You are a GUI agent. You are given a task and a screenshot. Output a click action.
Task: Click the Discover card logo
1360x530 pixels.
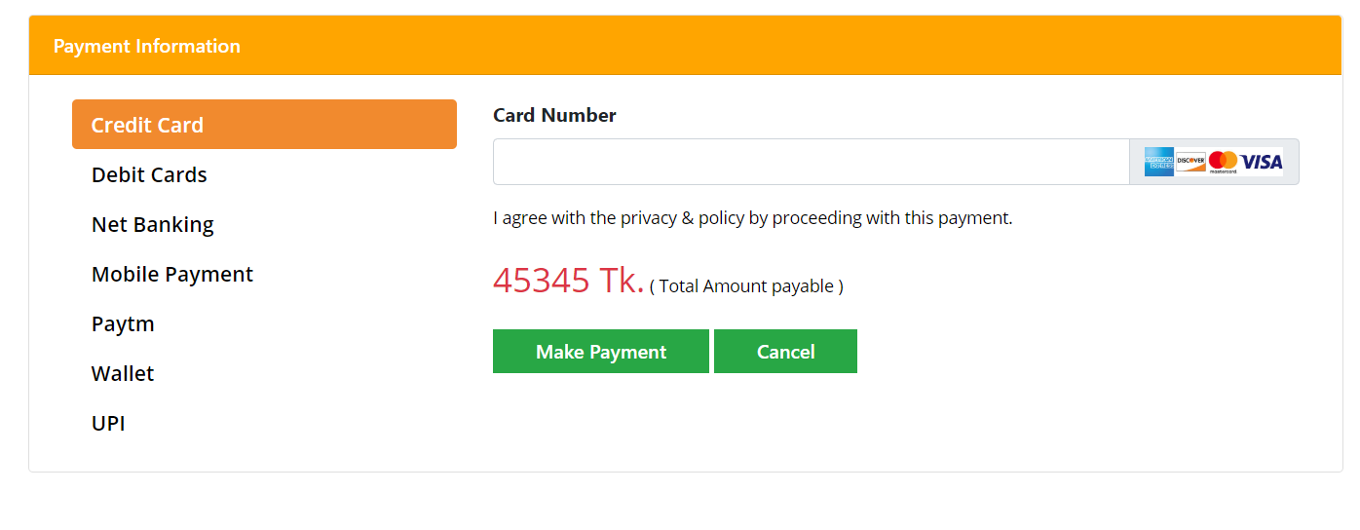tap(1190, 162)
